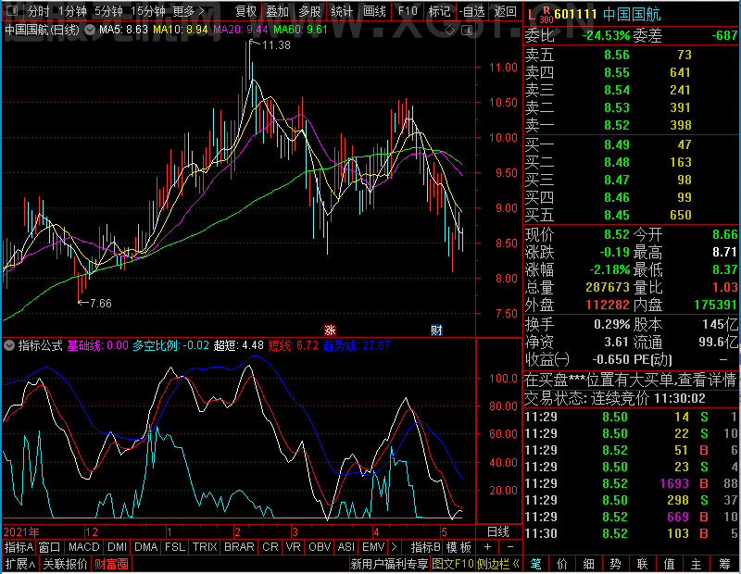Open the 多股 multi-stock view
Screen dimensions: 741x574
(309, 11)
